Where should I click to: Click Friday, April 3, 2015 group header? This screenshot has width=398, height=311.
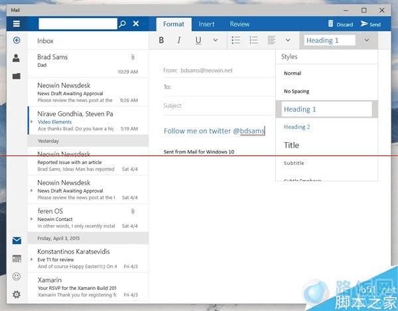pyautogui.click(x=88, y=238)
